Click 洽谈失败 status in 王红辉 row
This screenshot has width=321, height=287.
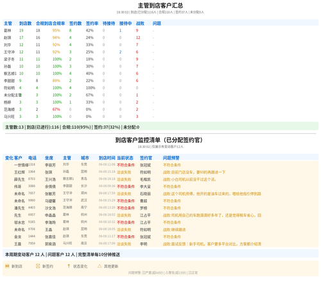point(124,172)
